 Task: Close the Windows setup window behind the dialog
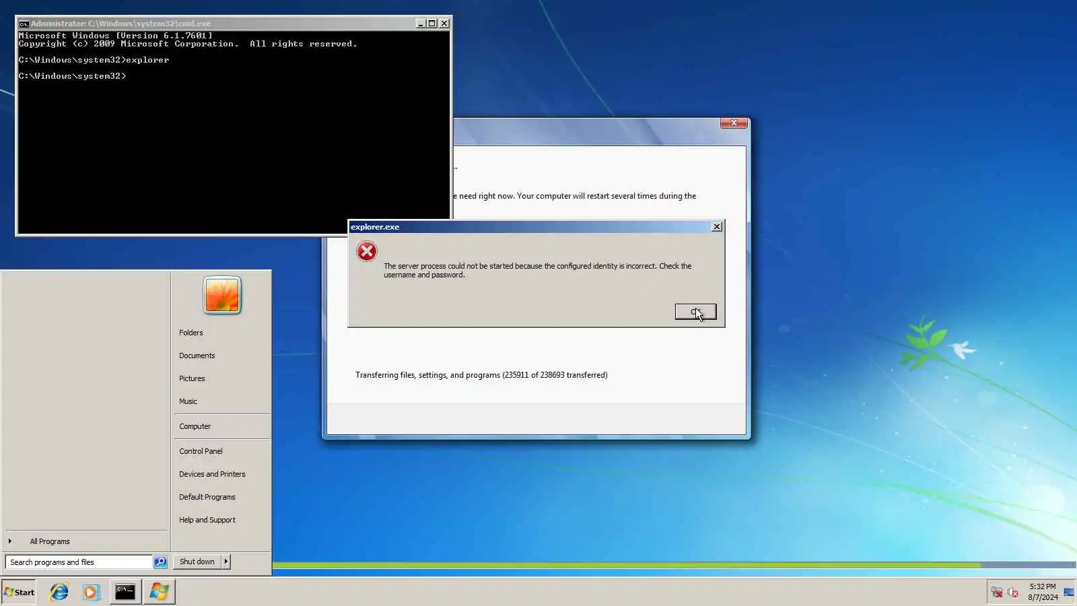734,123
